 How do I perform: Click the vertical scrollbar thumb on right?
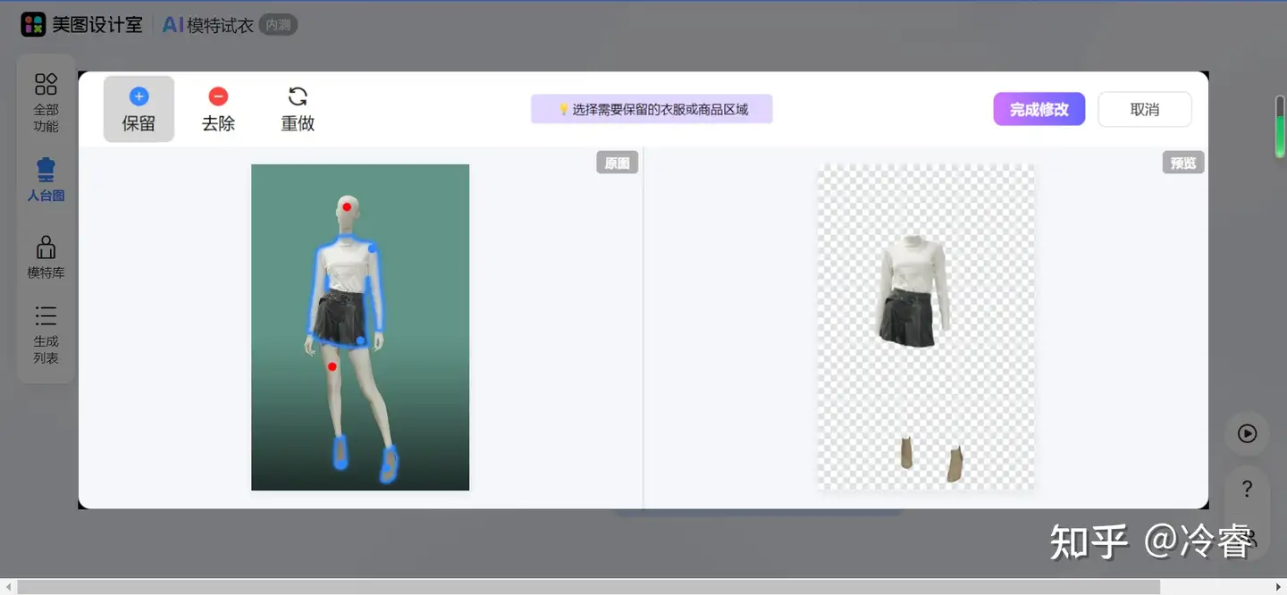tap(1280, 126)
